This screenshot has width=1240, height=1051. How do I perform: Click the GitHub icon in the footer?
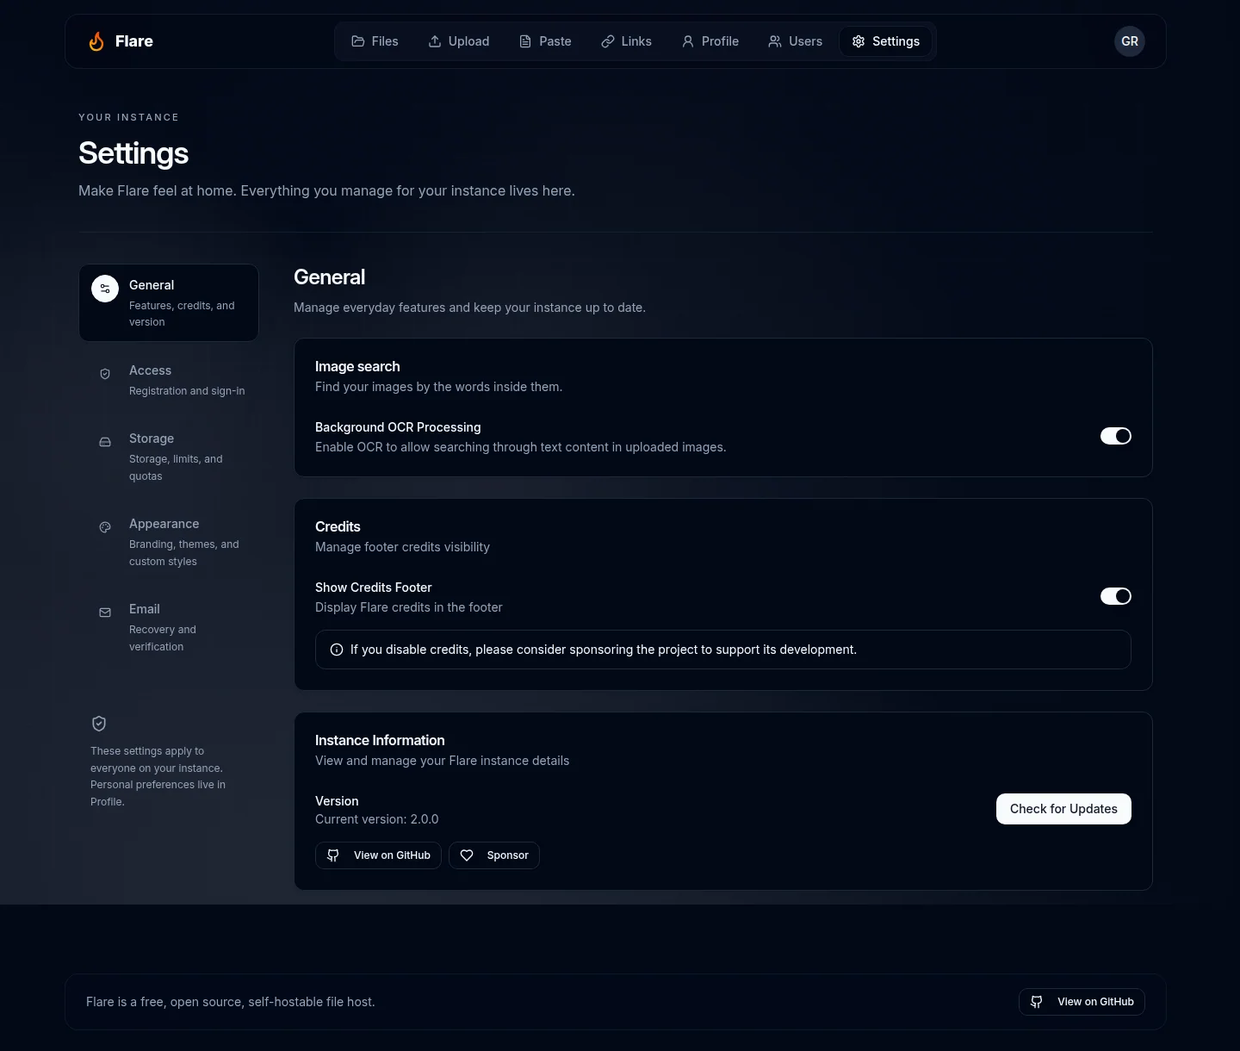coord(1037,1002)
